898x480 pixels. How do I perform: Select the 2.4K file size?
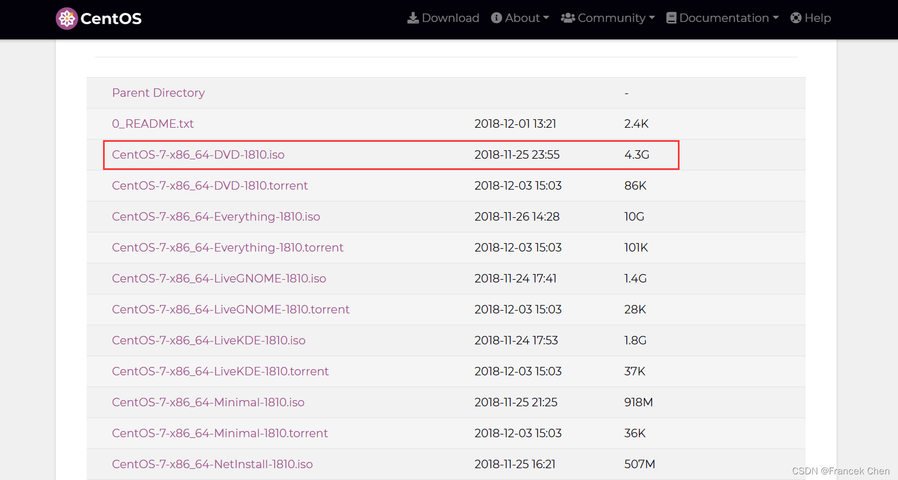(x=636, y=124)
